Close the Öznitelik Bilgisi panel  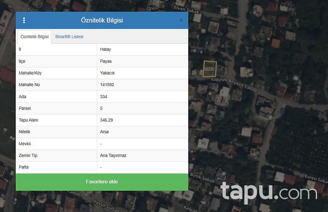181,21
